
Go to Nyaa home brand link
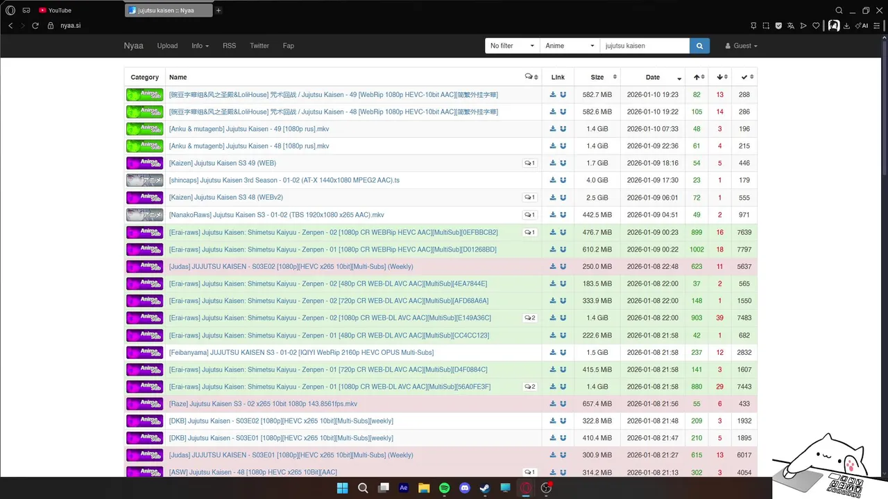point(133,46)
